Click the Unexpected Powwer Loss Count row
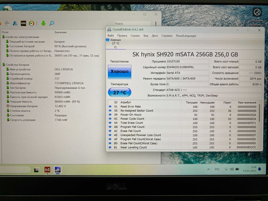This screenshot has width=268, height=201. 183,135
